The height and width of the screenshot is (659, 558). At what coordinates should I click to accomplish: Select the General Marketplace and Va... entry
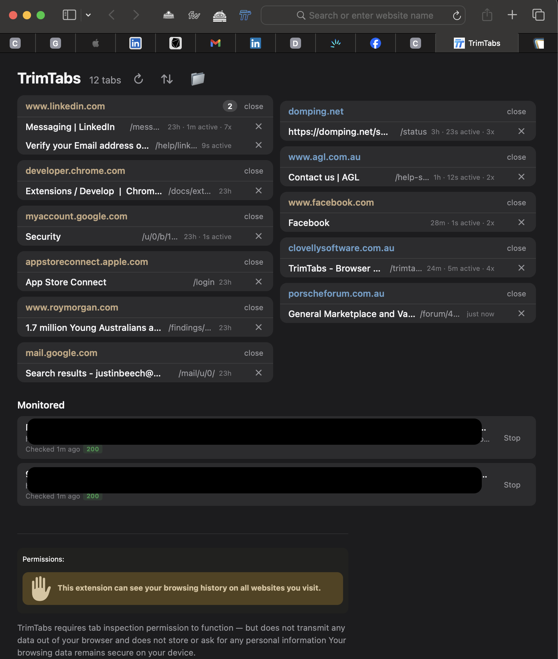coord(351,314)
